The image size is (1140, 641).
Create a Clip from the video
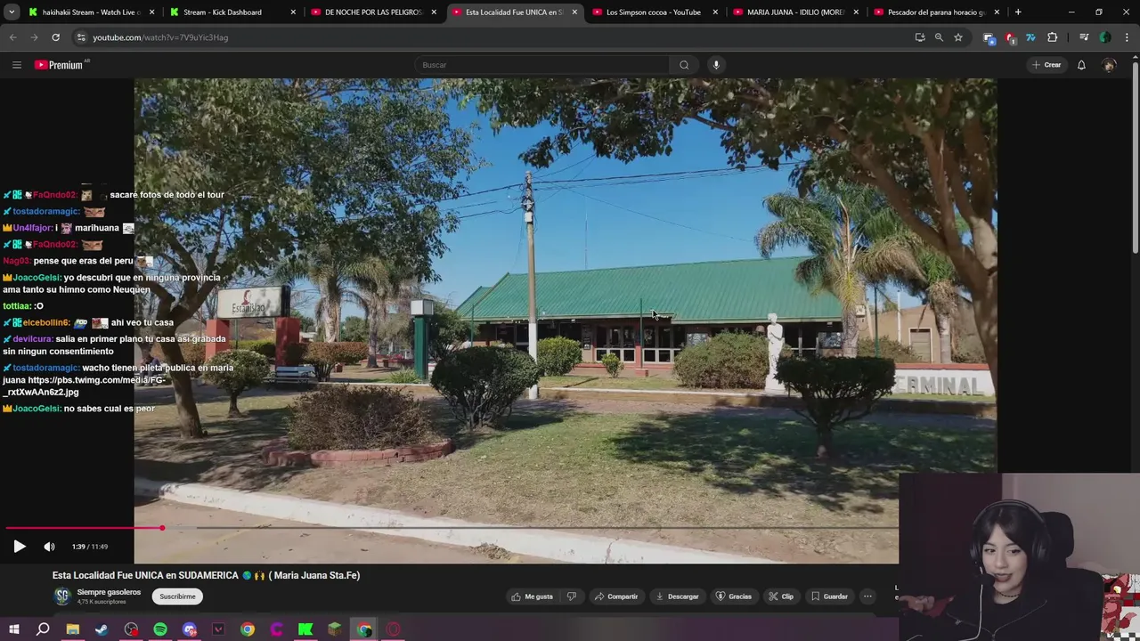click(781, 596)
